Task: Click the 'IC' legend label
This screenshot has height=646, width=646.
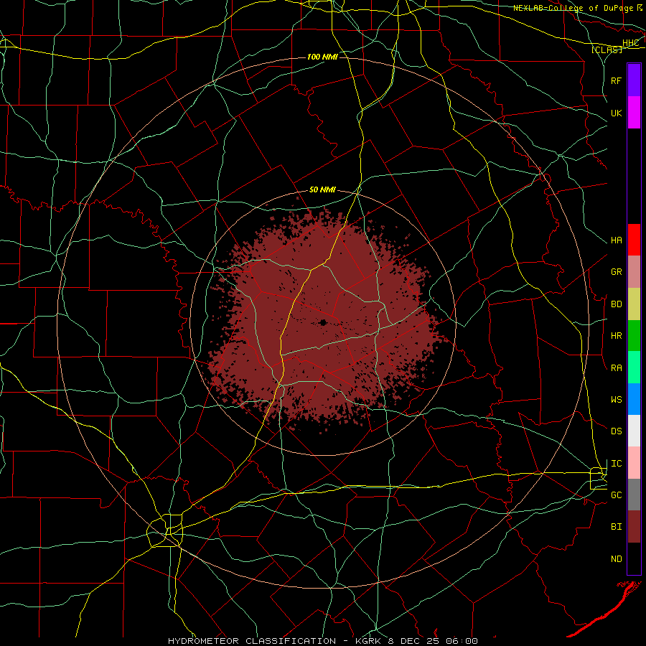Action: click(x=616, y=464)
